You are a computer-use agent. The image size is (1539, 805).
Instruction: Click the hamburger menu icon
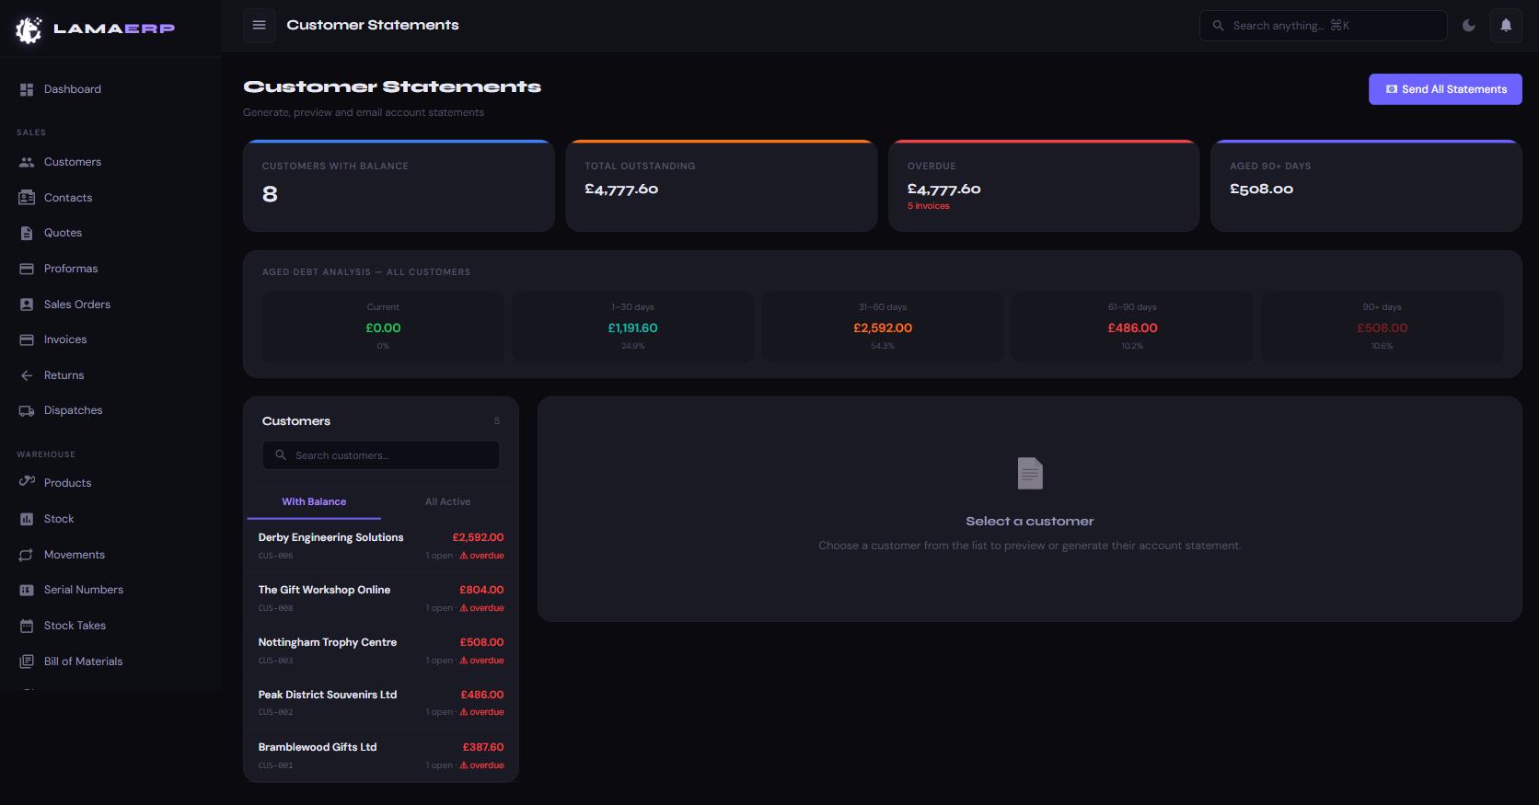pos(259,26)
